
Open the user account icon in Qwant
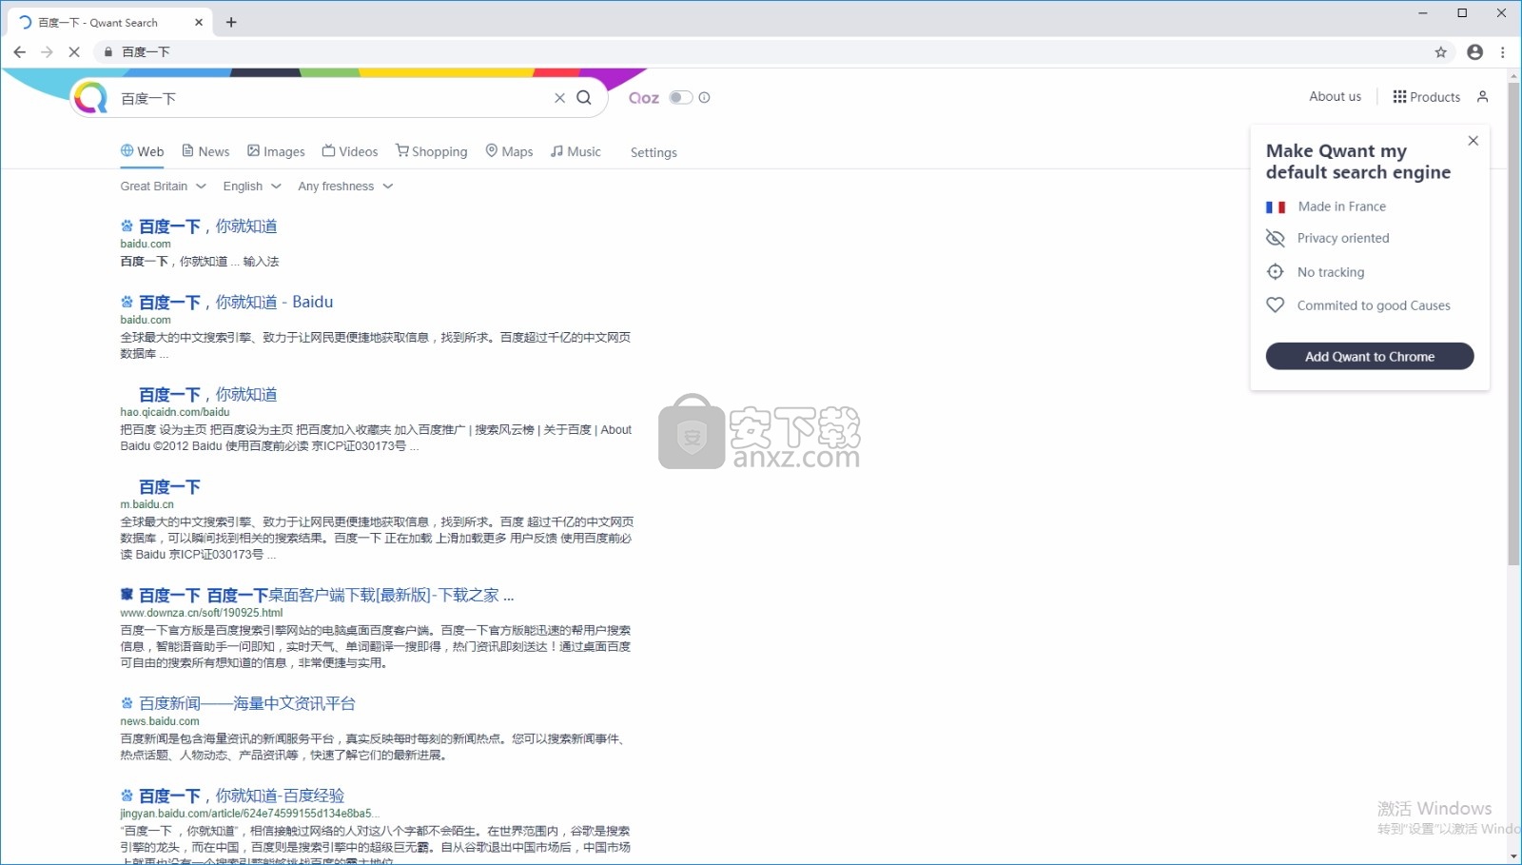point(1482,97)
